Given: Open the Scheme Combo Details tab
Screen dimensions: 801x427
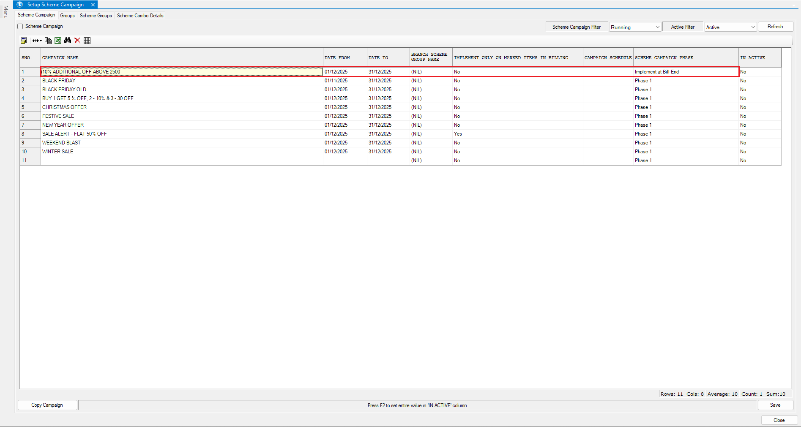Looking at the screenshot, I should pos(140,16).
